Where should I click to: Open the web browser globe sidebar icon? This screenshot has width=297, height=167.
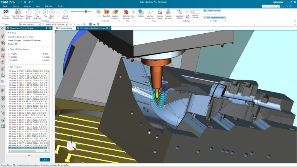[3, 99]
